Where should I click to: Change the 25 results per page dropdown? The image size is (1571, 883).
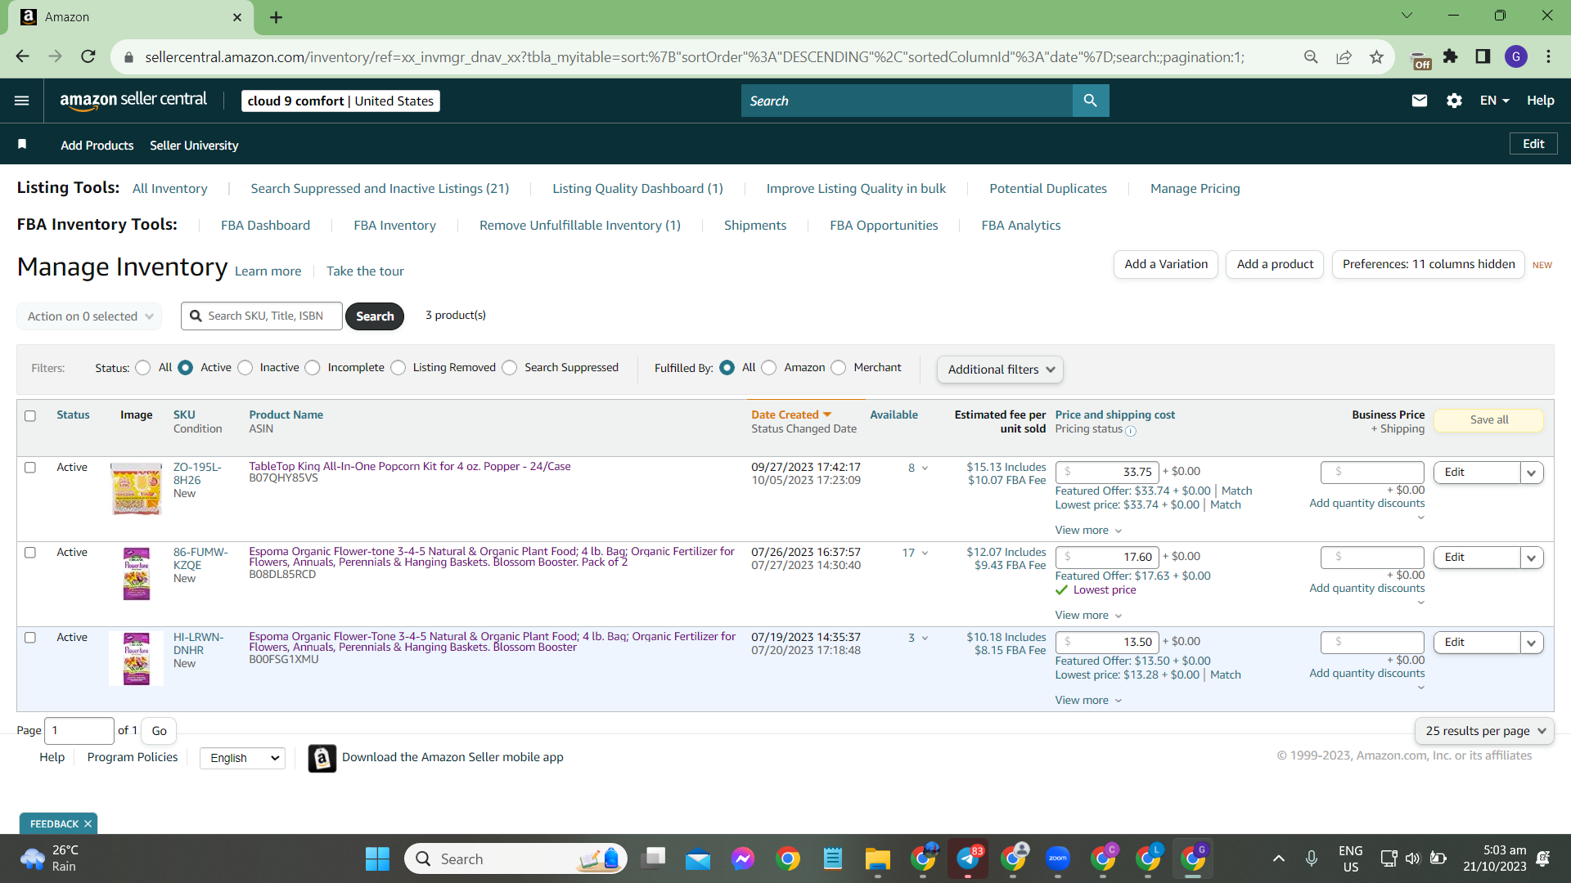[x=1484, y=731]
